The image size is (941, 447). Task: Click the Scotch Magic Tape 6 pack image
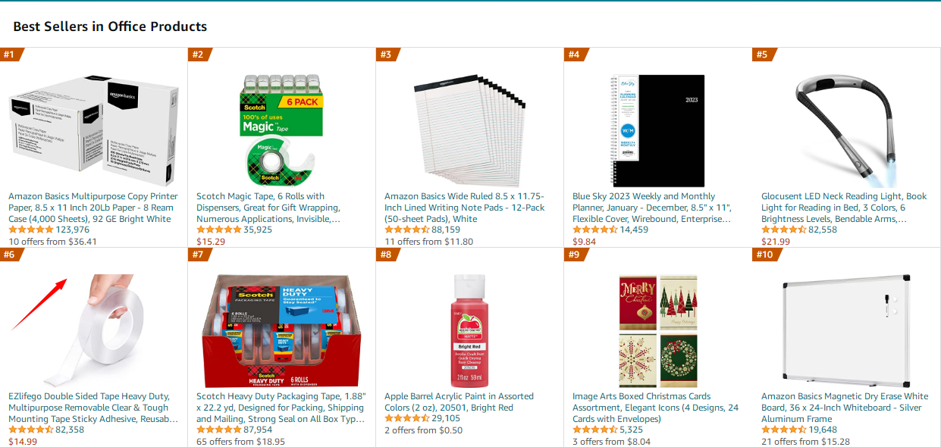coord(282,130)
